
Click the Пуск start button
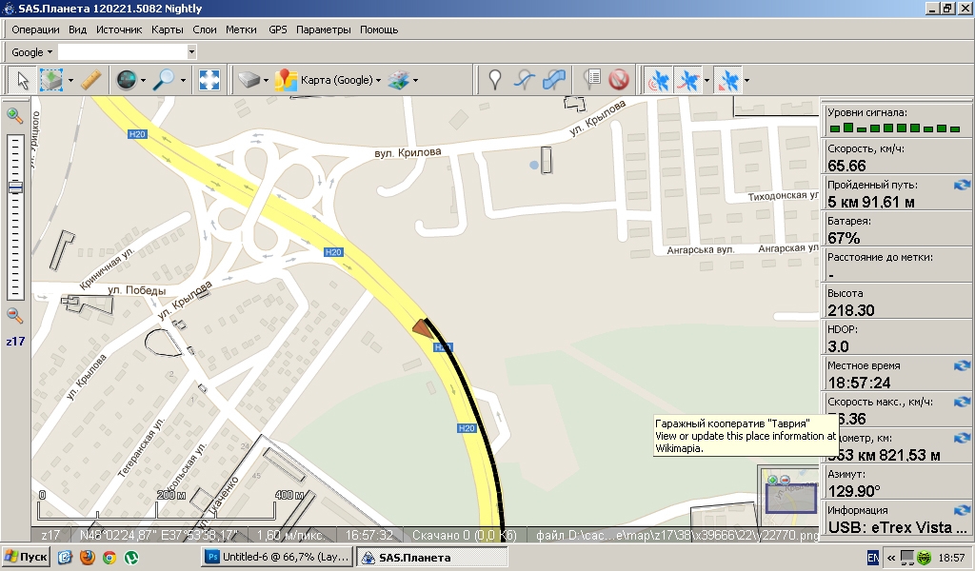[27, 557]
